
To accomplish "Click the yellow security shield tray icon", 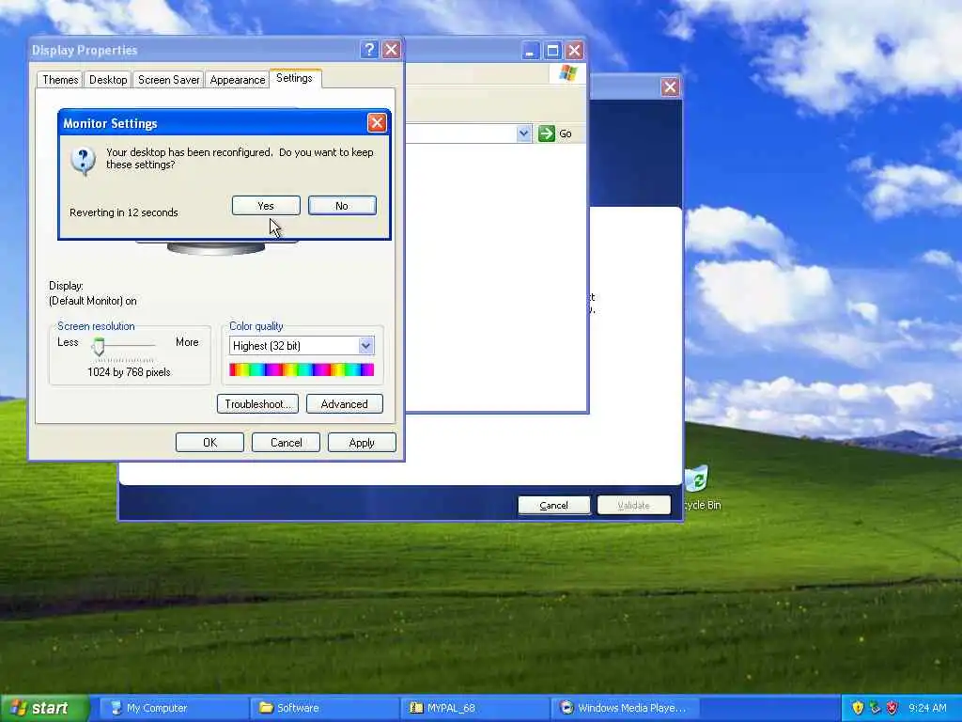I will pyautogui.click(x=858, y=708).
